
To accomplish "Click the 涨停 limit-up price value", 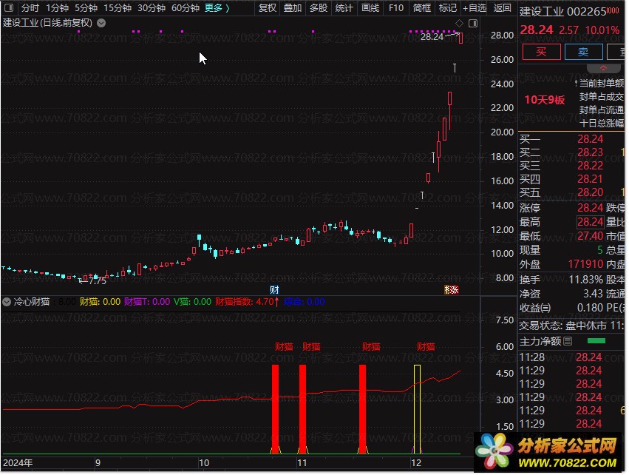I will [x=590, y=208].
